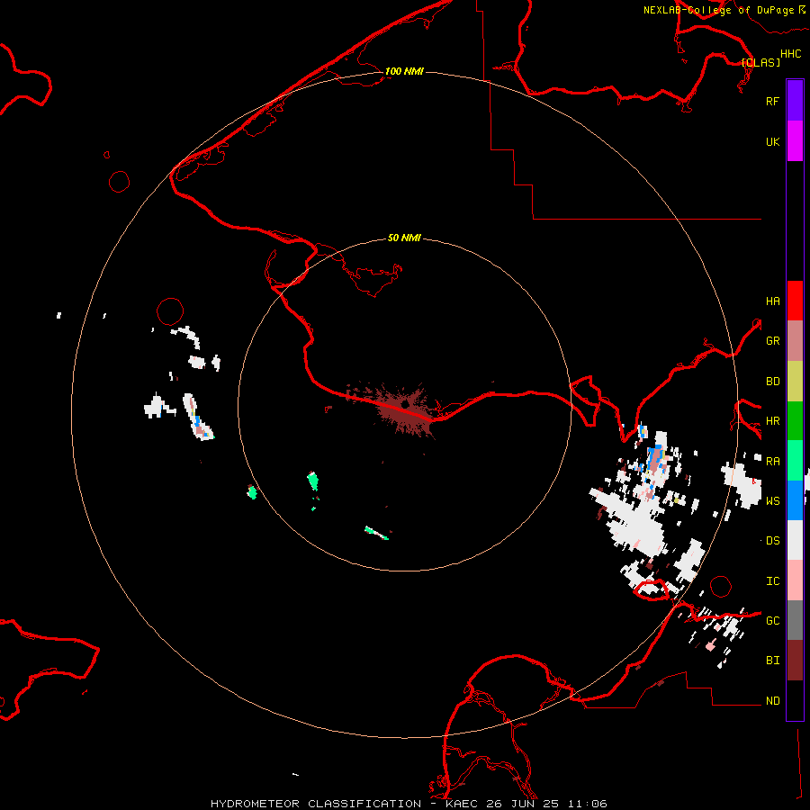The width and height of the screenshot is (810, 810).
Task: Click the 100 NMI range ring label
Action: pos(404,71)
